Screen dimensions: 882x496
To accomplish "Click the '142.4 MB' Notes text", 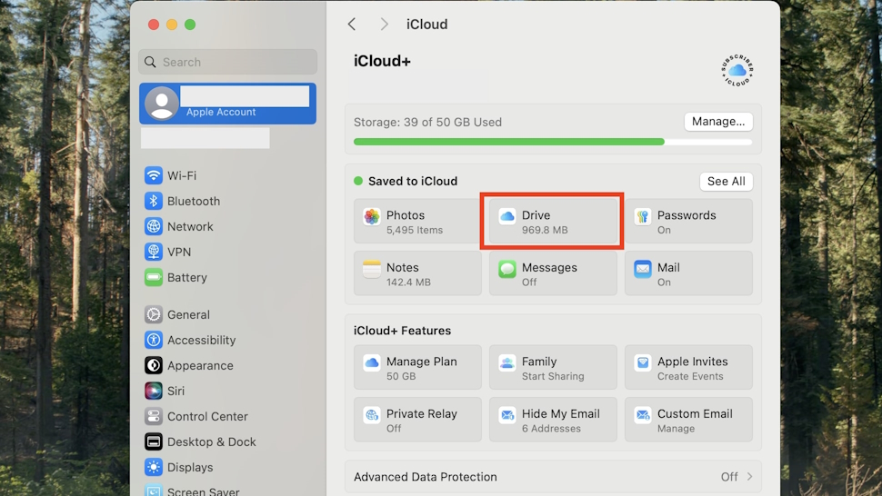I will pos(408,282).
